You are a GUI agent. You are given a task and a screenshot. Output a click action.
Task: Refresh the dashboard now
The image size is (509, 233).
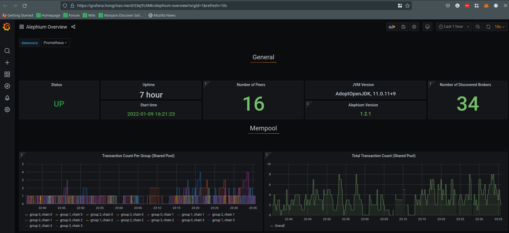(x=488, y=27)
